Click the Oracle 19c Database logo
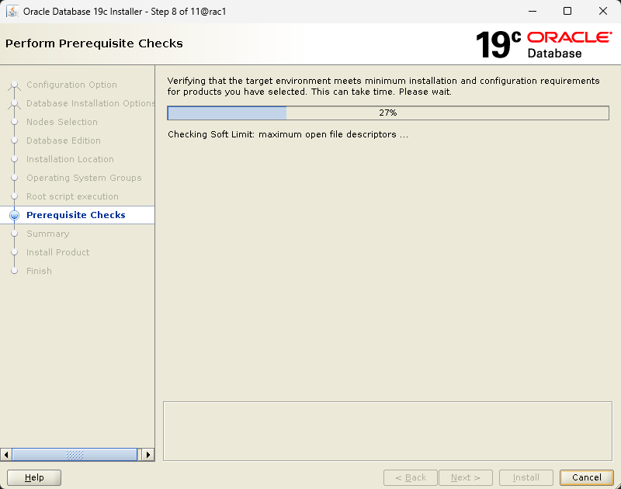Image resolution: width=621 pixels, height=489 pixels. coord(544,44)
